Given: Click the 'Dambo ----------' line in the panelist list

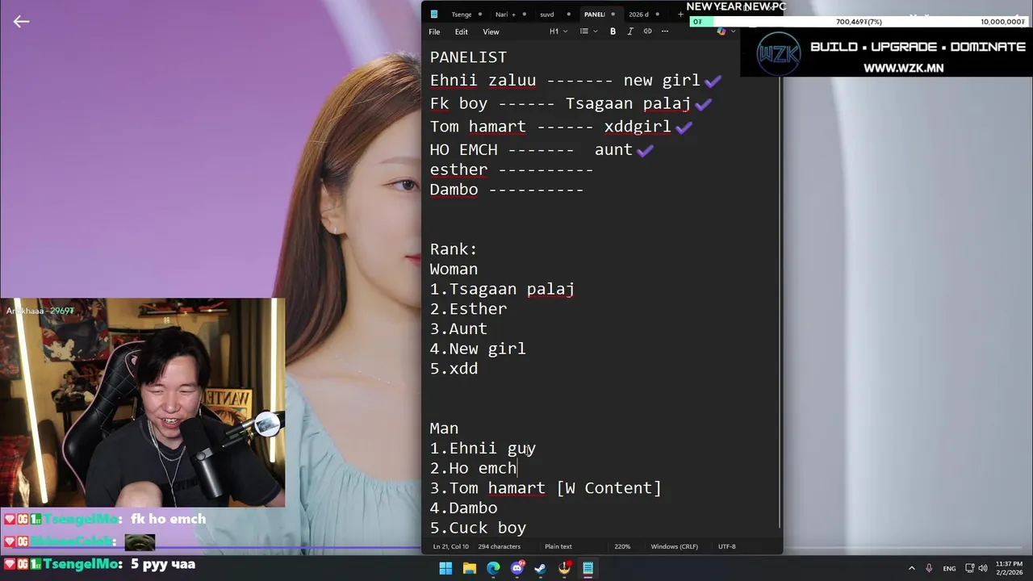Looking at the screenshot, I should tap(507, 190).
